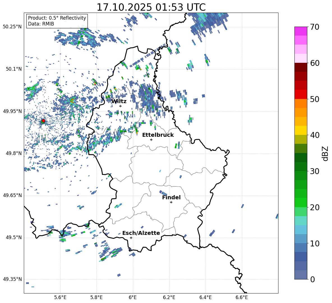Click the orange 50 dBZ colorbar segment
332x303 pixels.
pyautogui.click(x=301, y=103)
